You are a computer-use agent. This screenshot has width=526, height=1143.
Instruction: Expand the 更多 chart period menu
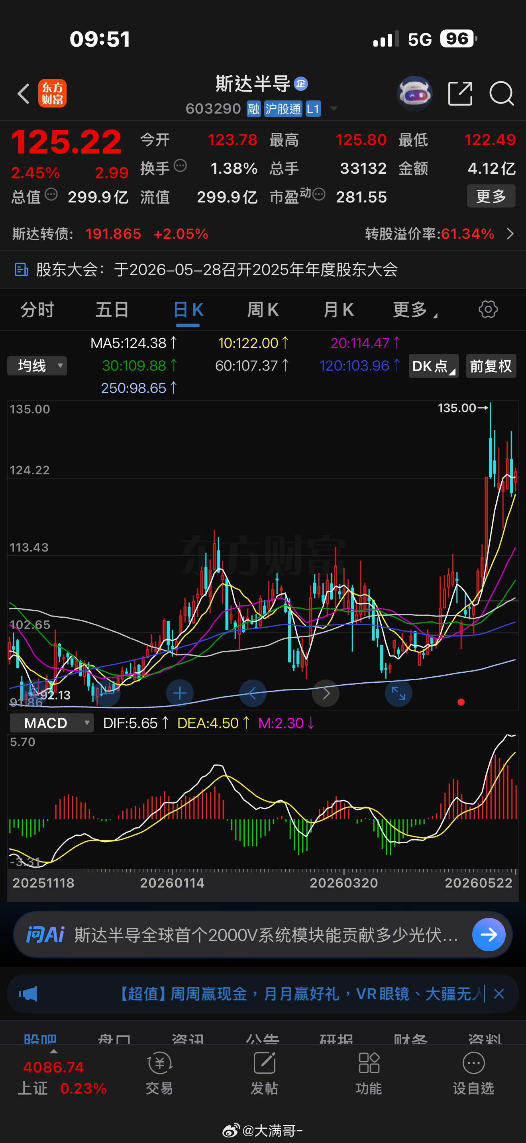[415, 310]
